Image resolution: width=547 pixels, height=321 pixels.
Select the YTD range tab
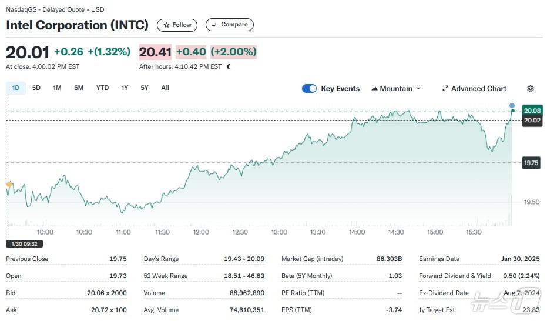pos(102,88)
